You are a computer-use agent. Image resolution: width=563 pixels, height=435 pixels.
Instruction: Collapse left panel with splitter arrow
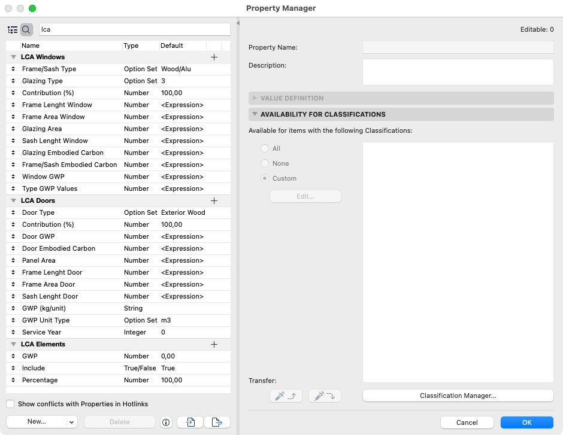click(x=238, y=23)
